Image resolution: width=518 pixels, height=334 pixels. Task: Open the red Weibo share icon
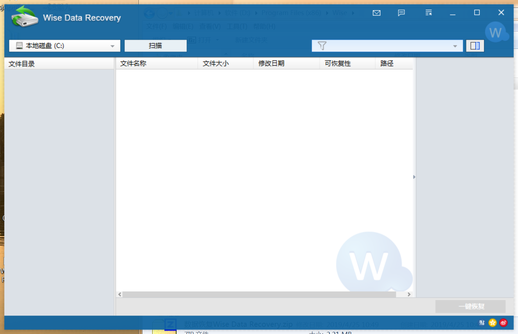tap(503, 323)
